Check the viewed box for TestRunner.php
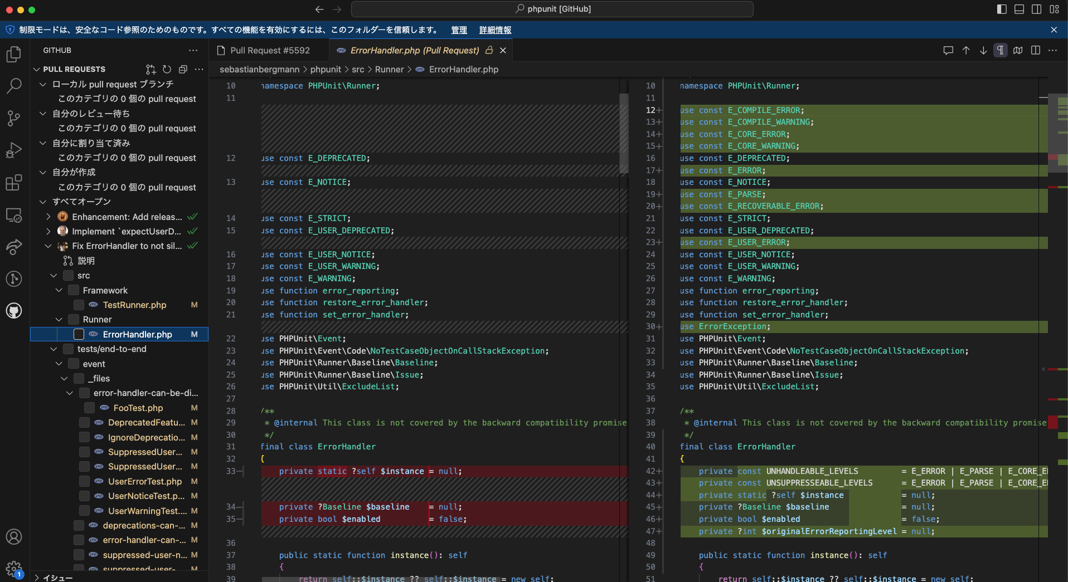Screen dimensions: 1068x582 pos(79,305)
